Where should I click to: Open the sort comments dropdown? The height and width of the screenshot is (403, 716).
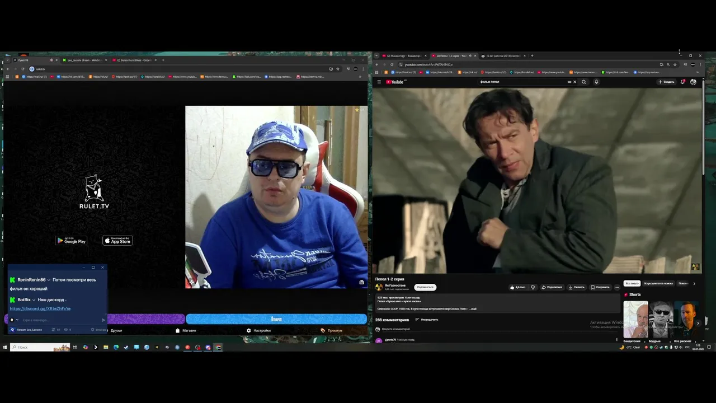(426, 320)
